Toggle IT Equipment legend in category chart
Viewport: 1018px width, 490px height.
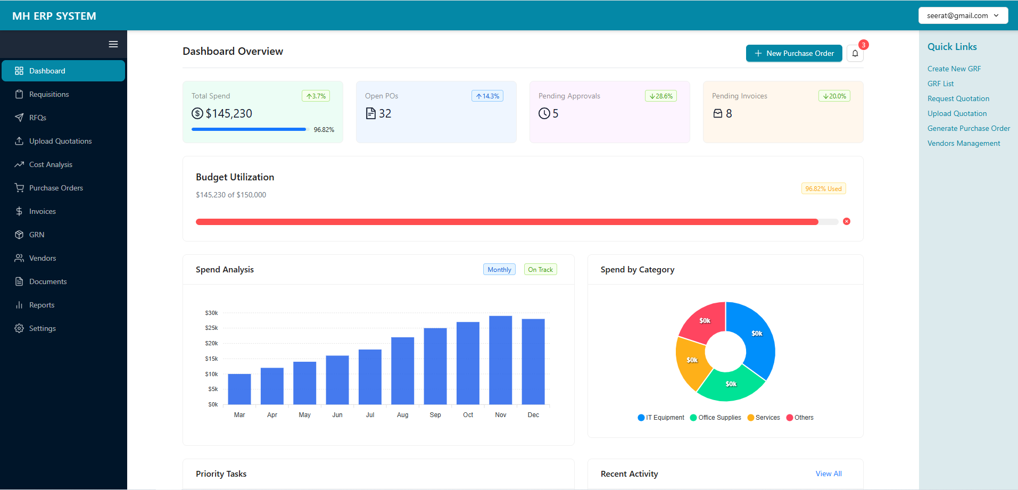tap(661, 418)
